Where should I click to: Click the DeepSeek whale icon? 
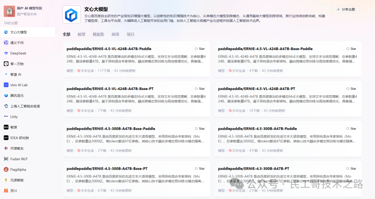pyautogui.click(x=6, y=53)
